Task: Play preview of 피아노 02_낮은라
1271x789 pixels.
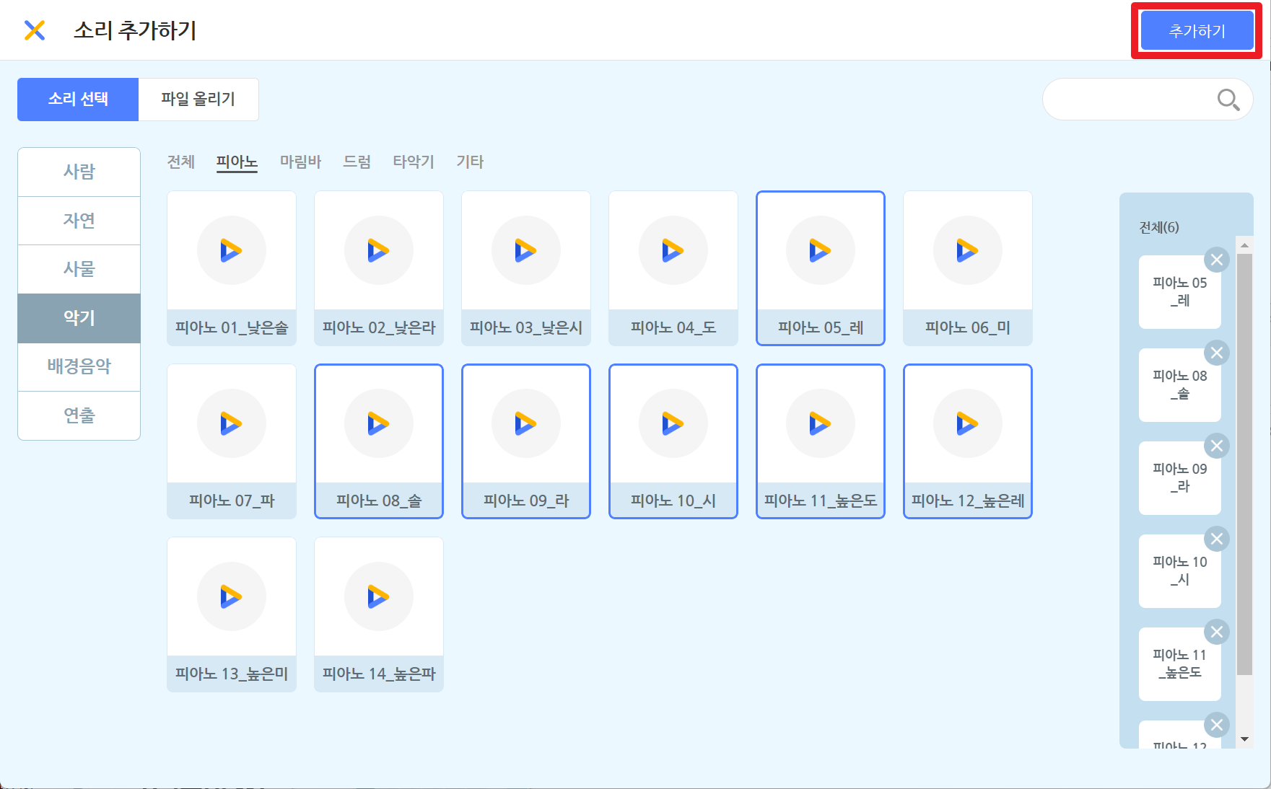Action: point(379,250)
